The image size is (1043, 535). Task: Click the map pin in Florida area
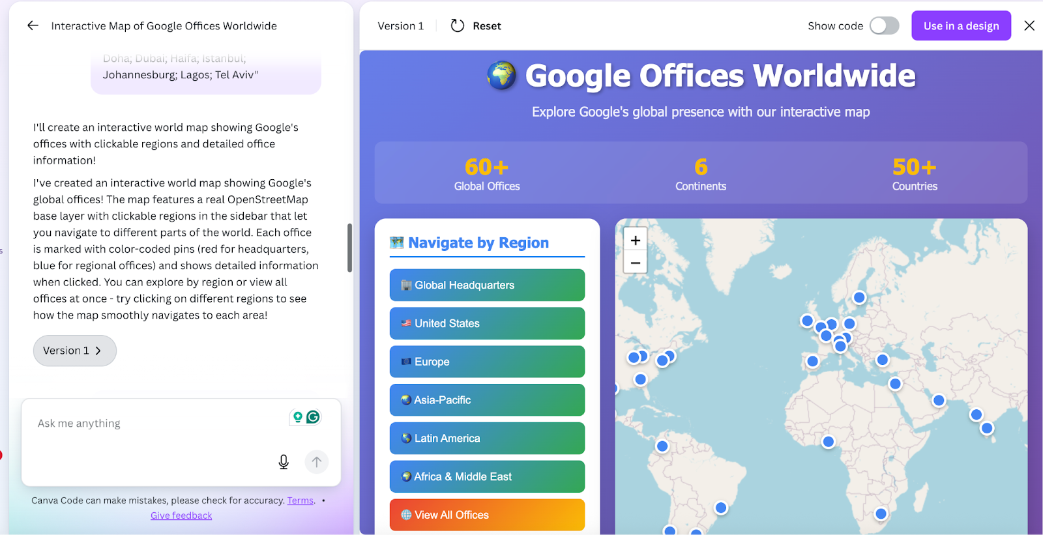point(640,379)
